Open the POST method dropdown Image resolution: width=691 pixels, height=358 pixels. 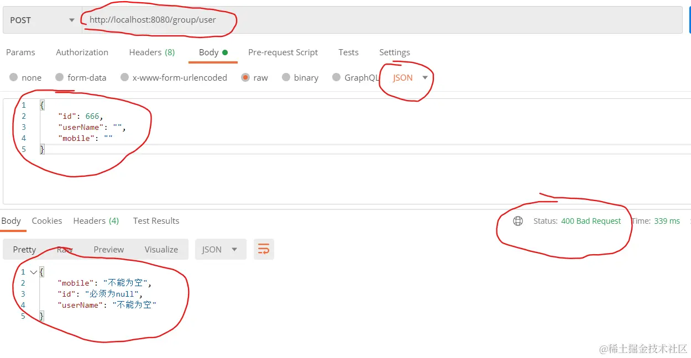pos(42,20)
